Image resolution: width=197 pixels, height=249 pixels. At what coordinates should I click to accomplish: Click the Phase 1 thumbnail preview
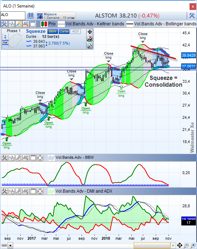tap(12, 40)
